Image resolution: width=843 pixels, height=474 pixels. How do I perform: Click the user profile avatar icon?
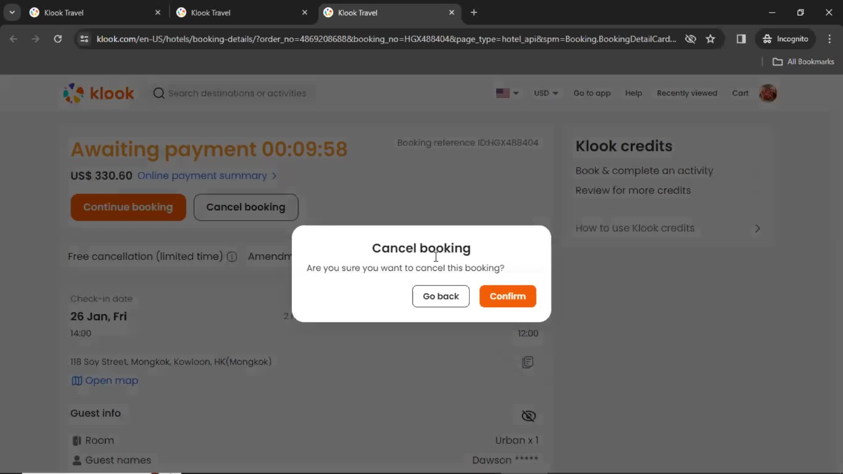[769, 93]
